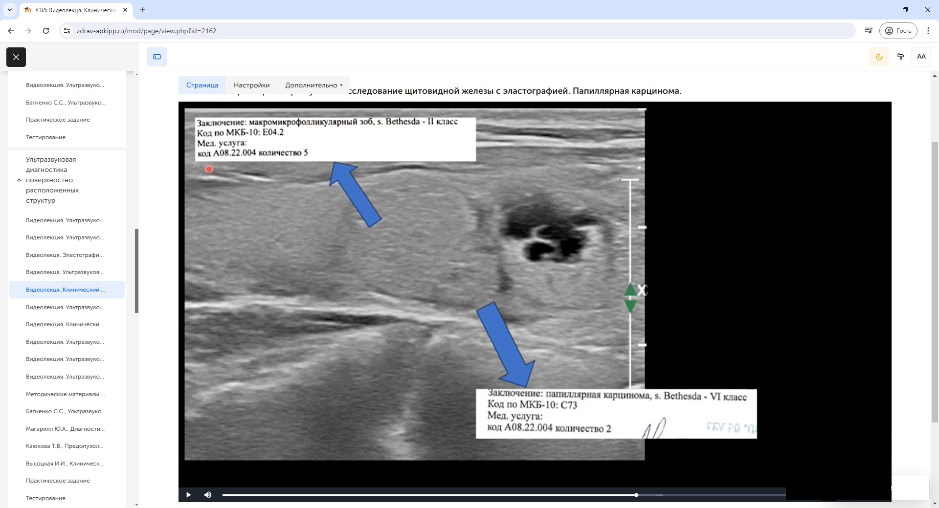The image size is (939, 508).
Task: Open Chrome three-dot menu
Action: 928,31
